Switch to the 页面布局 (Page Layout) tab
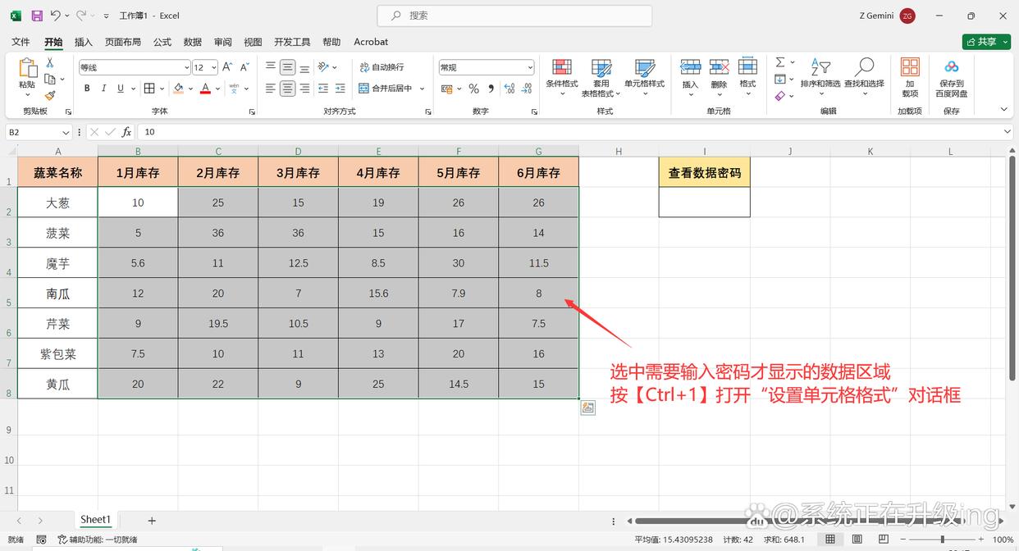This screenshot has width=1019, height=551. click(123, 42)
